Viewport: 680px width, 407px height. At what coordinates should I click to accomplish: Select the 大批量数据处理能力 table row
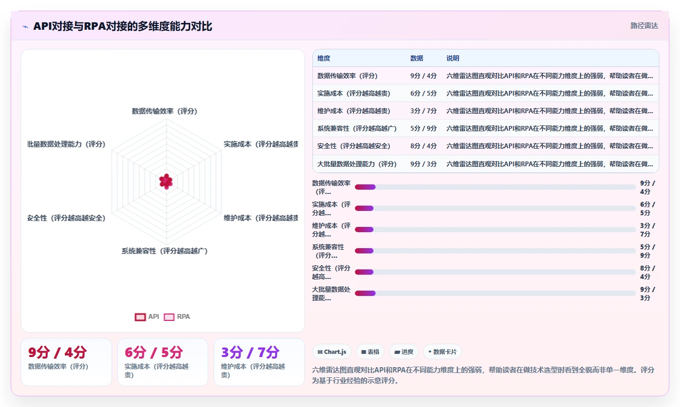[x=486, y=164]
